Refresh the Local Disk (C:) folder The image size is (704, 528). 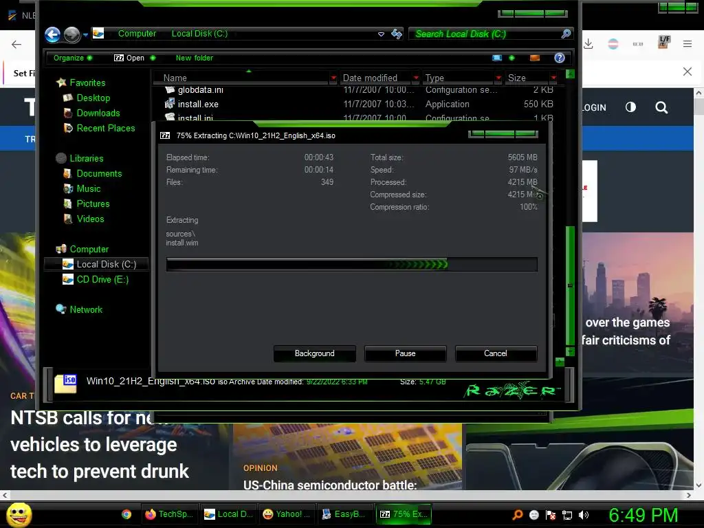397,34
